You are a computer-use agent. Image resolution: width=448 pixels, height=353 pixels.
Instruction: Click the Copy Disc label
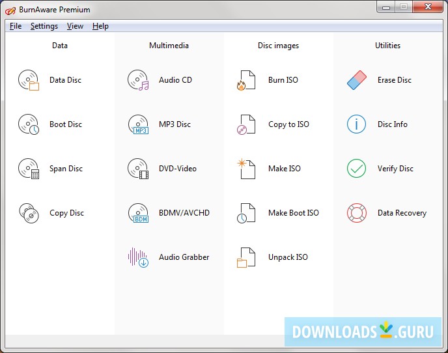click(67, 213)
